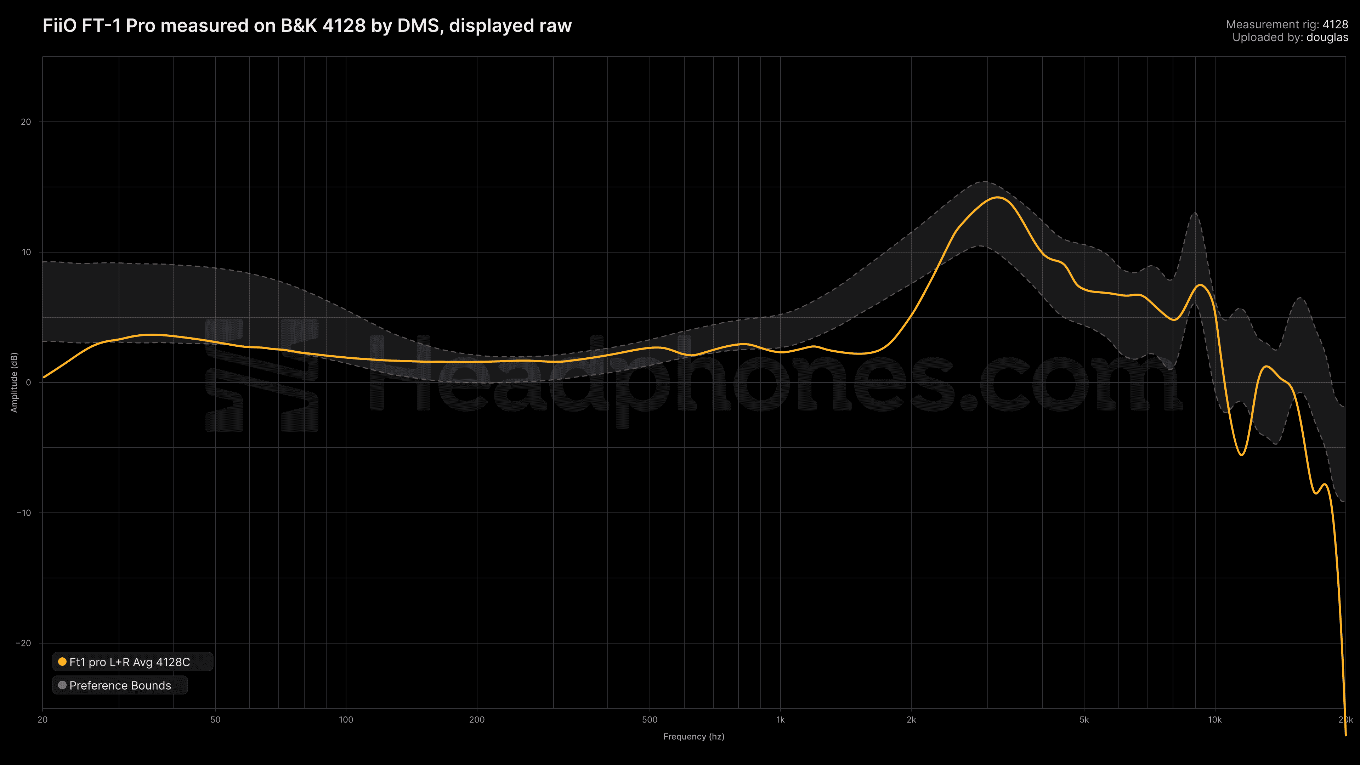Click the 20 amplitude axis tick label
Screen dimensions: 1360x765
(x=26, y=122)
